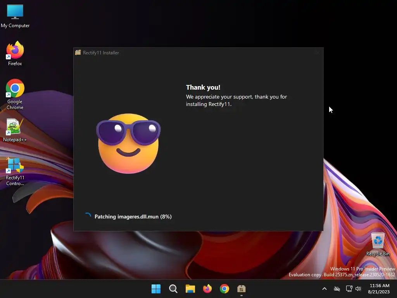The image size is (397, 298).
Task: Launch Chrome from the taskbar
Action: (224, 289)
